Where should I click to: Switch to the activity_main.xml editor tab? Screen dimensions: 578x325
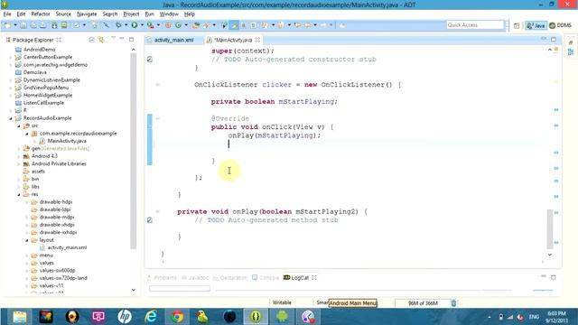[173, 40]
